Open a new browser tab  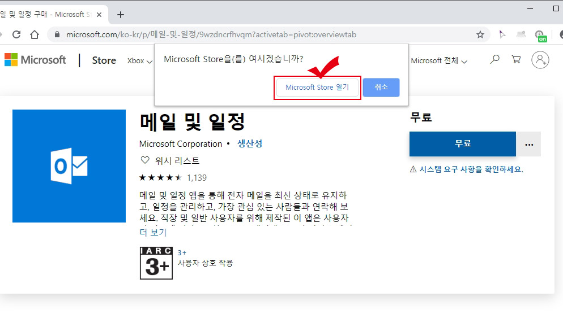click(121, 15)
